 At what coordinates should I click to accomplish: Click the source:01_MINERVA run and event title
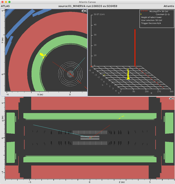pos(87,6)
